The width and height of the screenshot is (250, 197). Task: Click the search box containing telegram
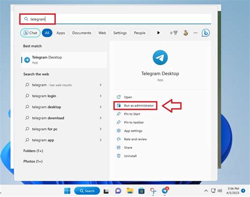pyautogui.click(x=116, y=19)
